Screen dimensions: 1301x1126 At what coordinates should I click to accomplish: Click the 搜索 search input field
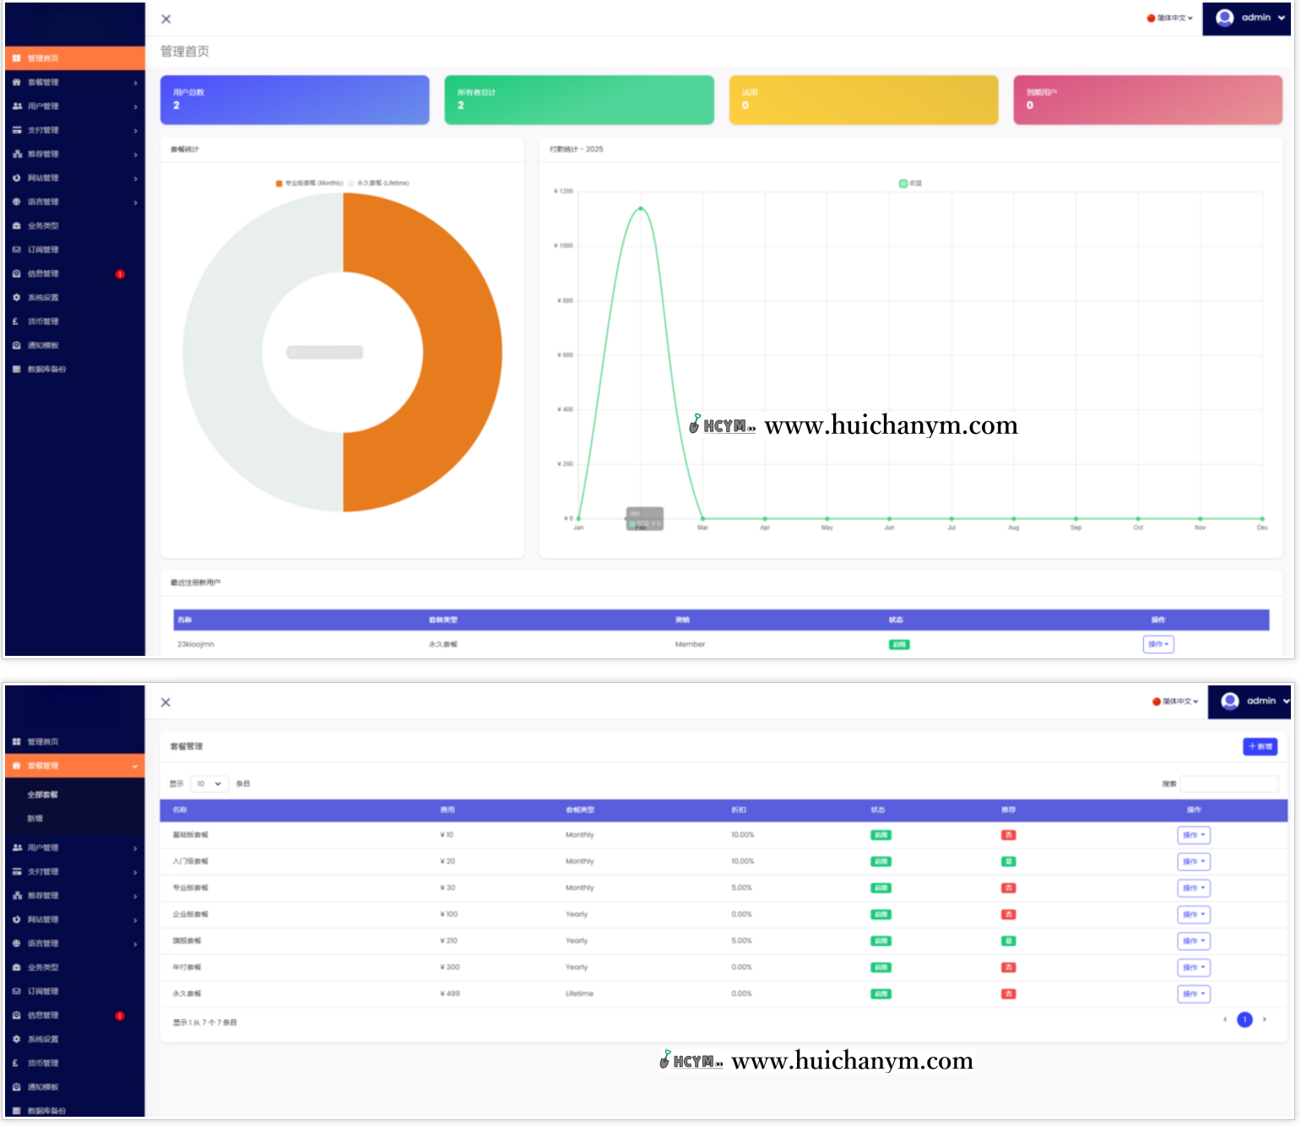click(x=1228, y=783)
